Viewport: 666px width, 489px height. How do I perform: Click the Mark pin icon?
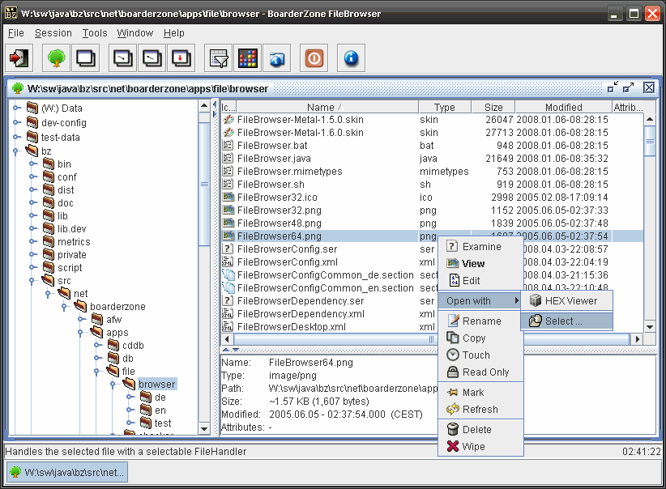click(453, 392)
